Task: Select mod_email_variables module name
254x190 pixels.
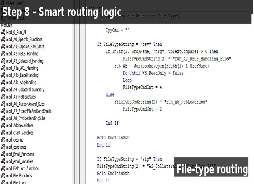Action: [20, 161]
